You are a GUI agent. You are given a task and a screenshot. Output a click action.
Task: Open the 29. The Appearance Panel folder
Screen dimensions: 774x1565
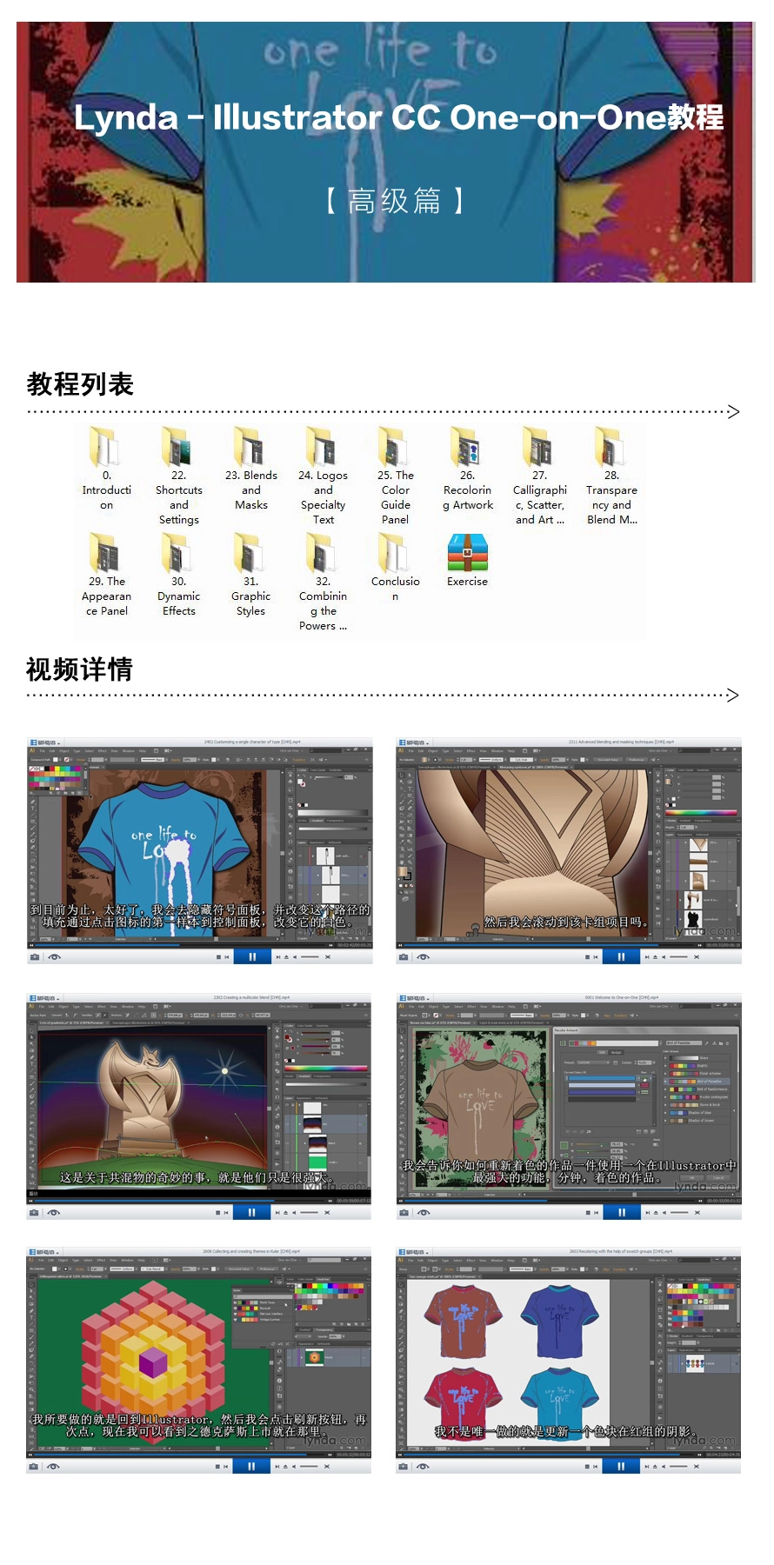point(106,575)
